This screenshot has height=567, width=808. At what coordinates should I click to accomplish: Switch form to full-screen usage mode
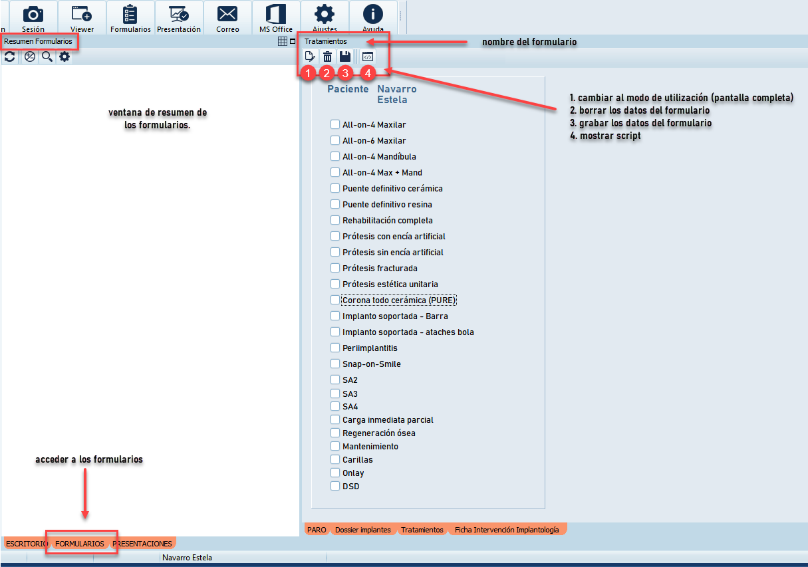309,57
